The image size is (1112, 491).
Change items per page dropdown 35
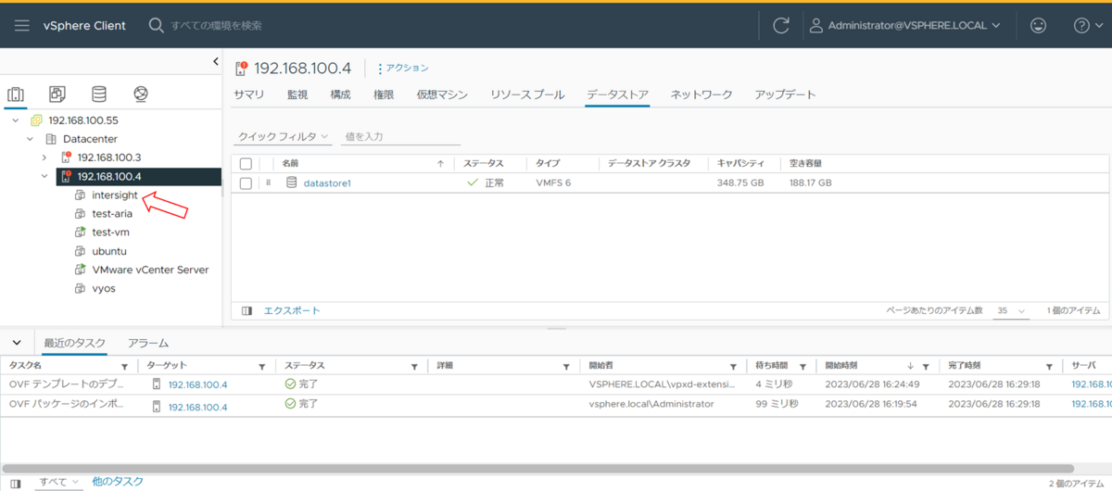[x=1011, y=311]
